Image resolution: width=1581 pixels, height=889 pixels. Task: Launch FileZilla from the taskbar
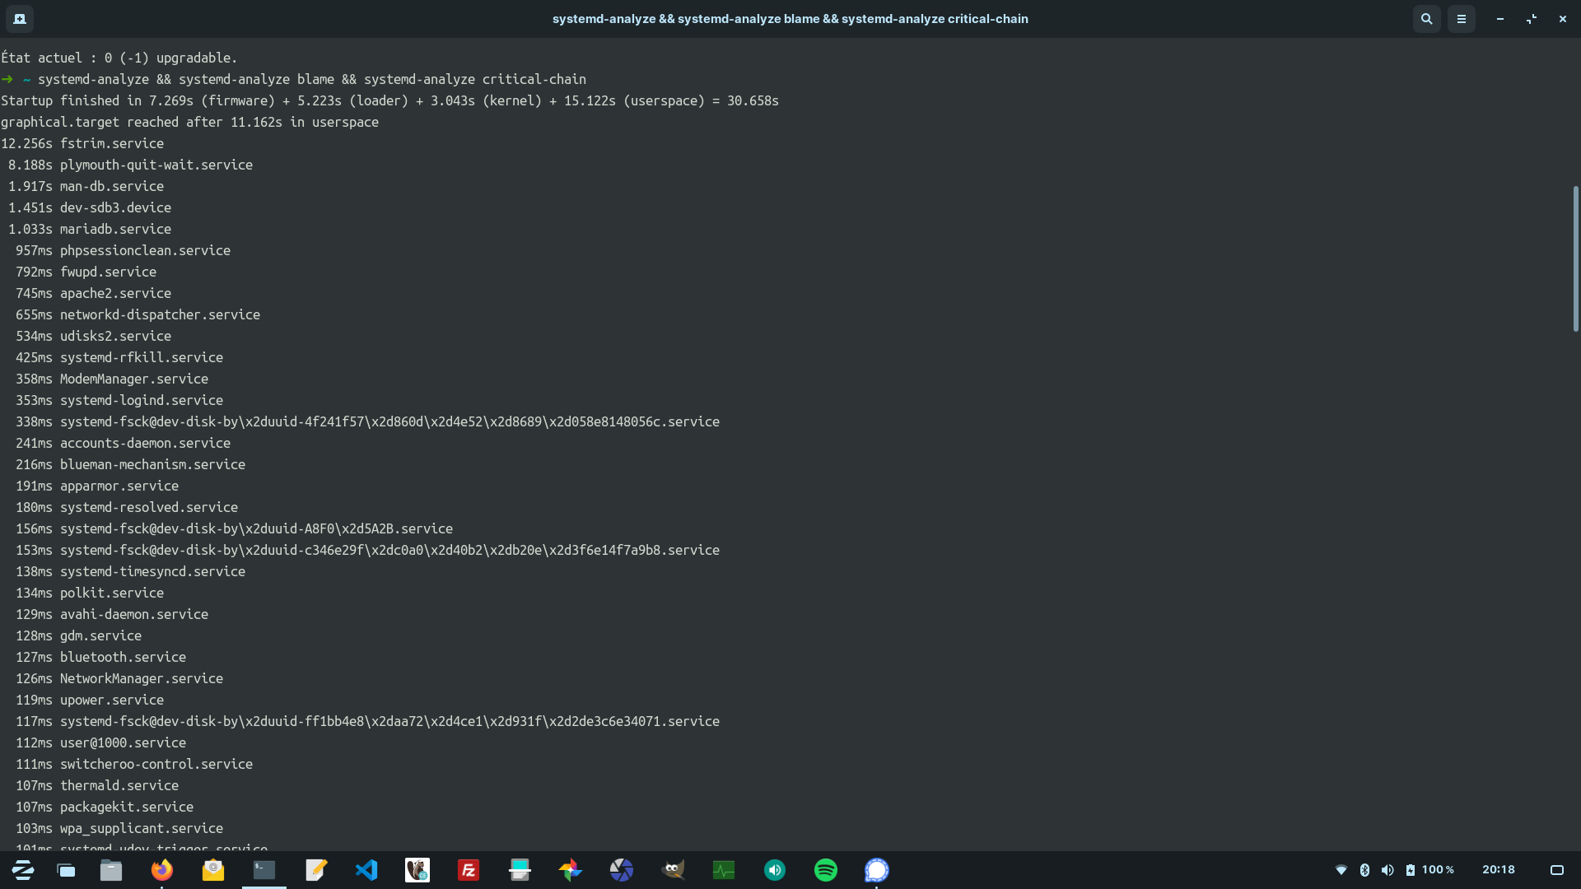tap(469, 870)
